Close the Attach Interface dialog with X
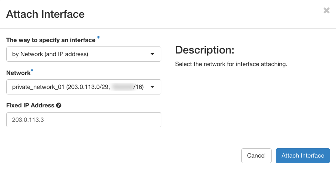The image size is (336, 169). 326,10
